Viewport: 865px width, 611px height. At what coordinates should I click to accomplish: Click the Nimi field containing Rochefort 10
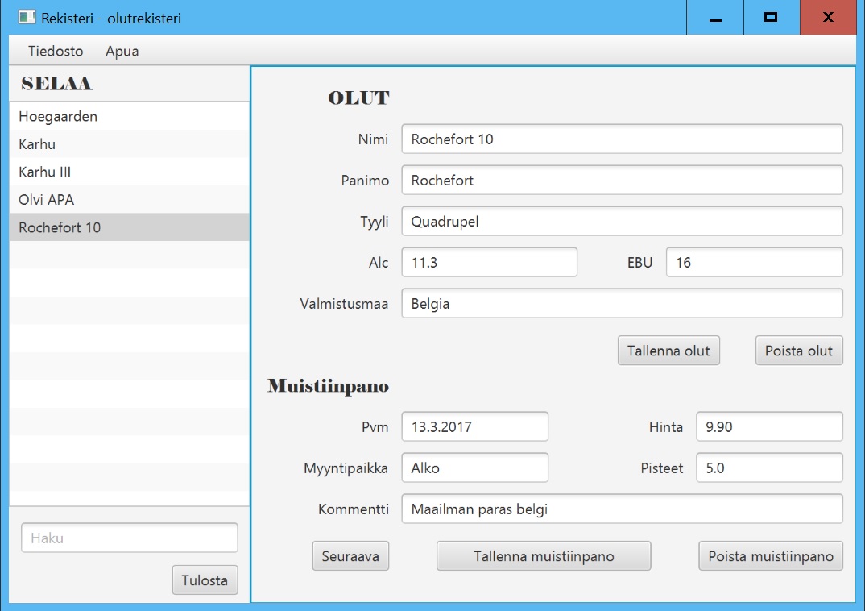click(623, 139)
